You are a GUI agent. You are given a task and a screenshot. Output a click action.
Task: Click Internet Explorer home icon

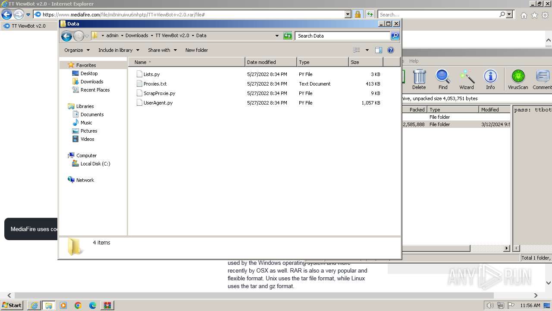pyautogui.click(x=524, y=15)
